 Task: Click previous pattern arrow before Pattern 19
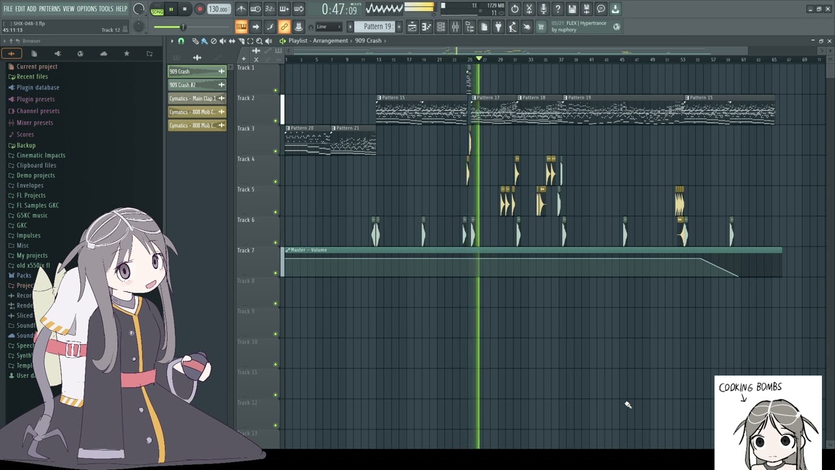350,27
